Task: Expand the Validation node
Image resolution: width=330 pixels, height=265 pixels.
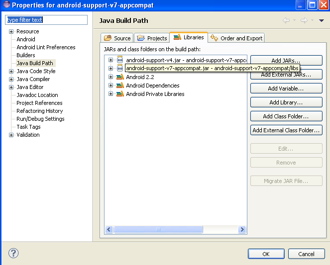Action: click(x=11, y=135)
